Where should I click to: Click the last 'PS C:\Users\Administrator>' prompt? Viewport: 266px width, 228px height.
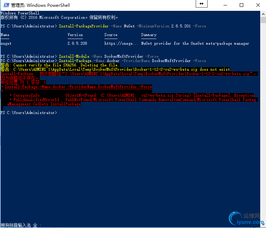(x=29, y=113)
